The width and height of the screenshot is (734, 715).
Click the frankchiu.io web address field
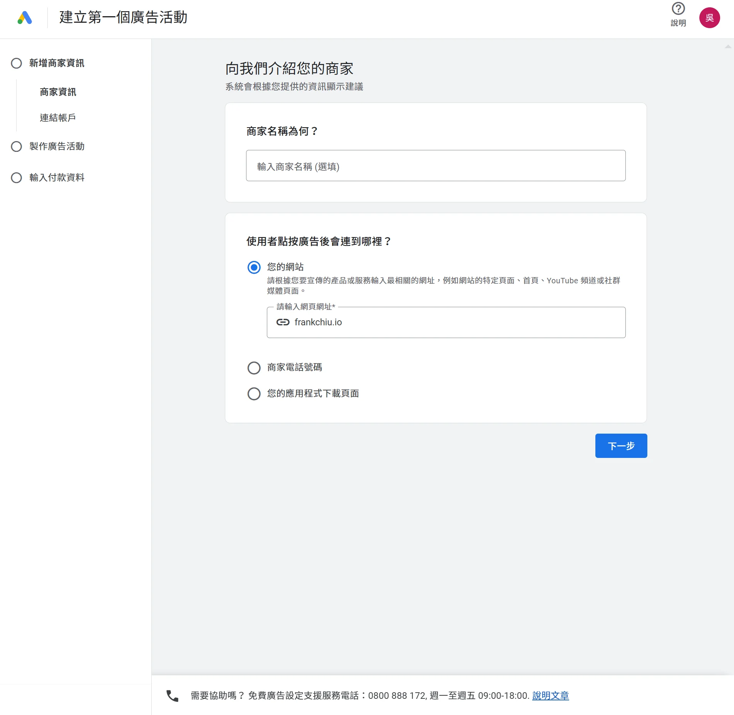pos(454,322)
